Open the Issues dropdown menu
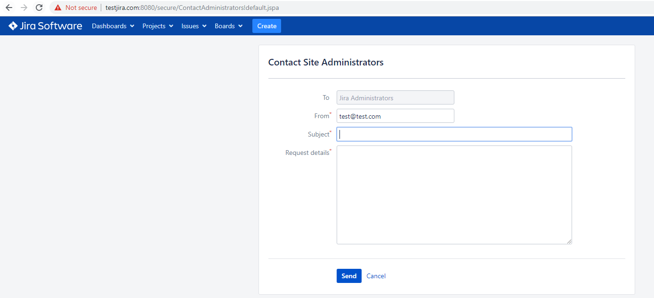Image resolution: width=654 pixels, height=298 pixels. pos(194,26)
